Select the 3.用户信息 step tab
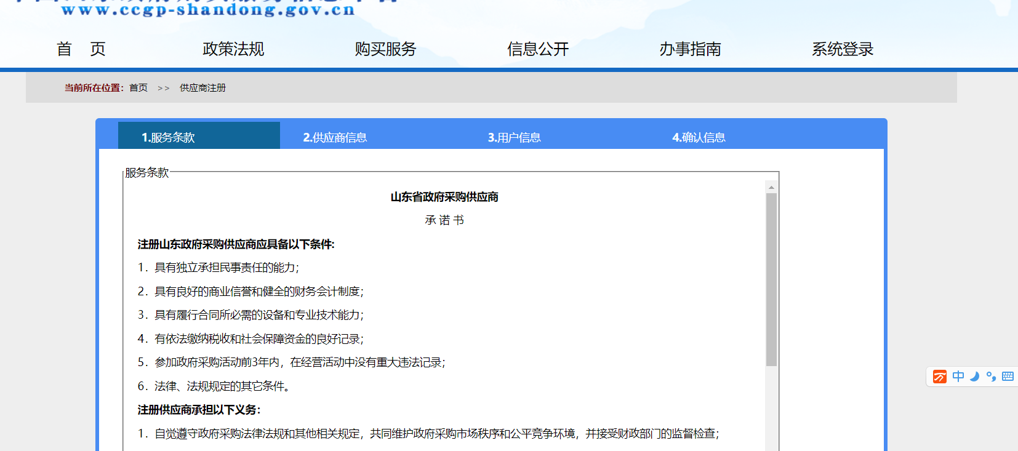Screen dimensions: 1018x451 (x=514, y=138)
